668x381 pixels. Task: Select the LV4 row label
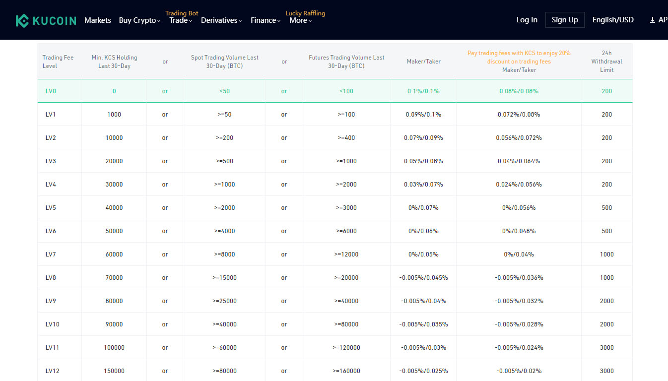(x=51, y=185)
